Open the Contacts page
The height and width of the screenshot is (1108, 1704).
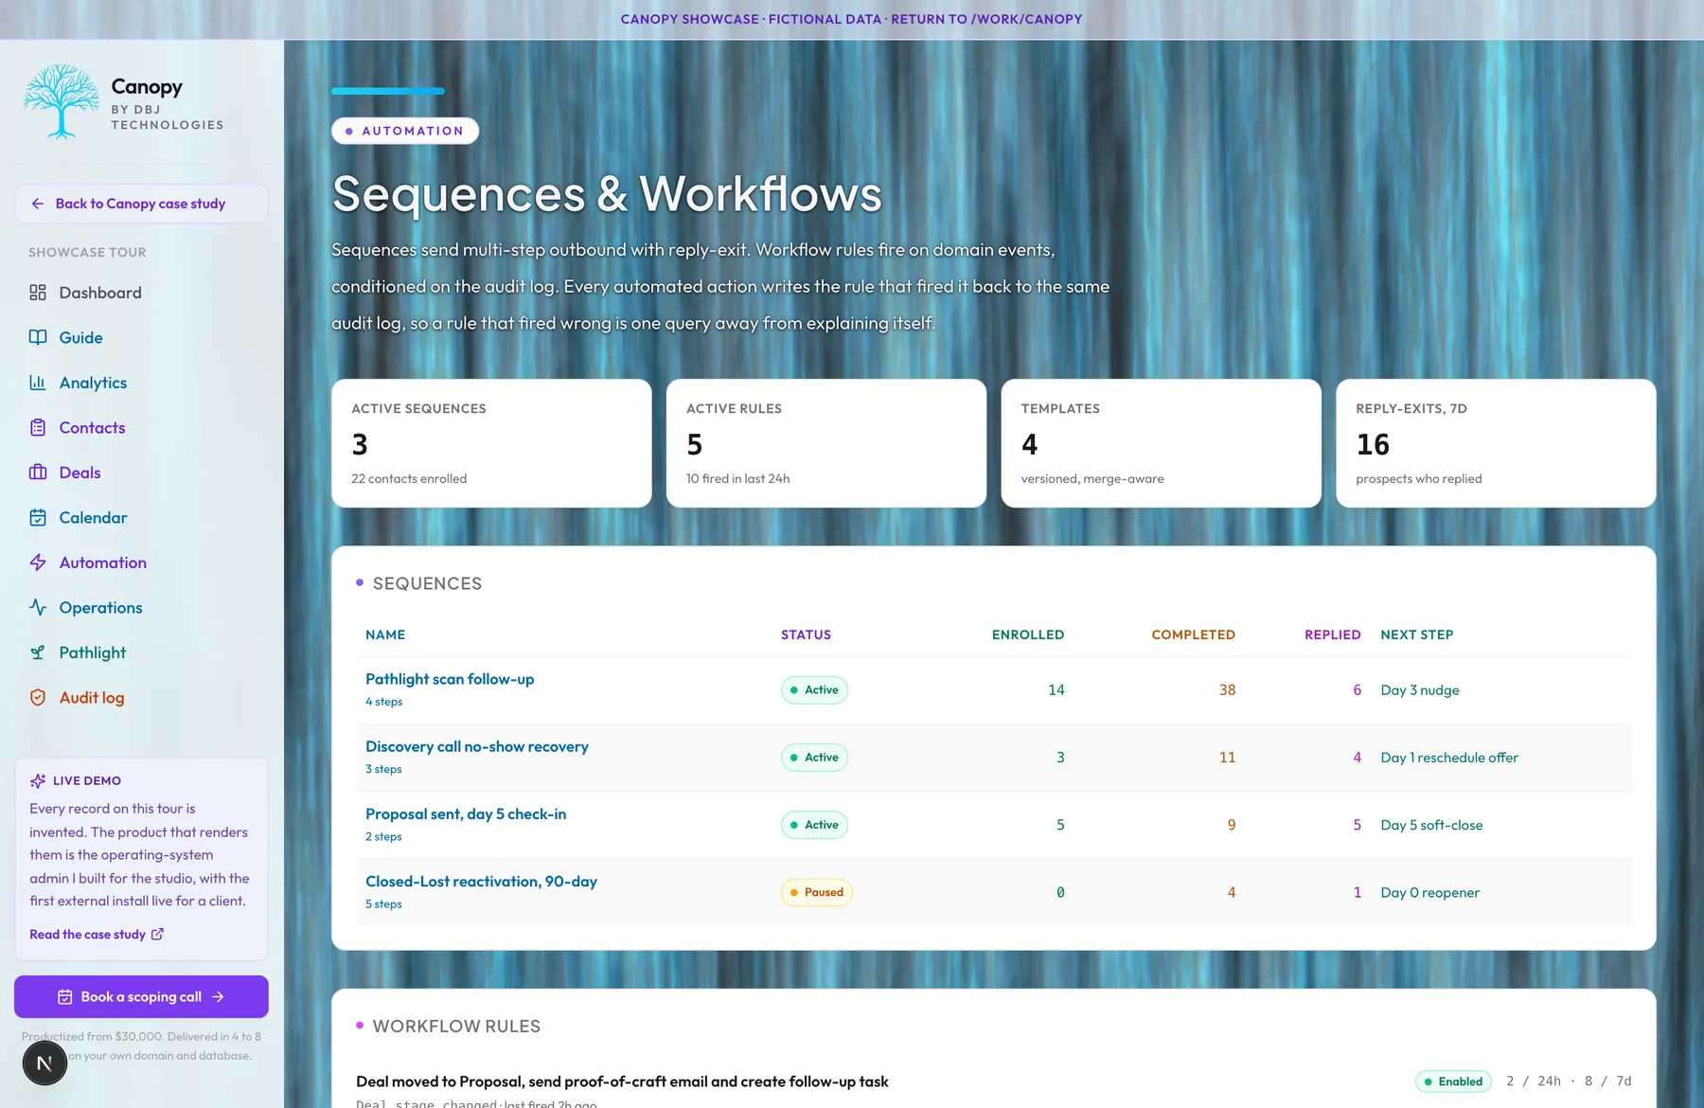click(x=141, y=427)
